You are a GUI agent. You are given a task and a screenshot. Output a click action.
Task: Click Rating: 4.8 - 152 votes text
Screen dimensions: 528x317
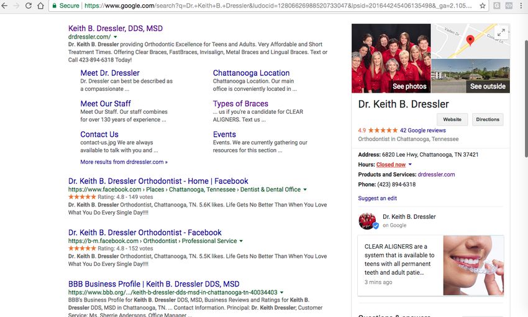click(125, 248)
